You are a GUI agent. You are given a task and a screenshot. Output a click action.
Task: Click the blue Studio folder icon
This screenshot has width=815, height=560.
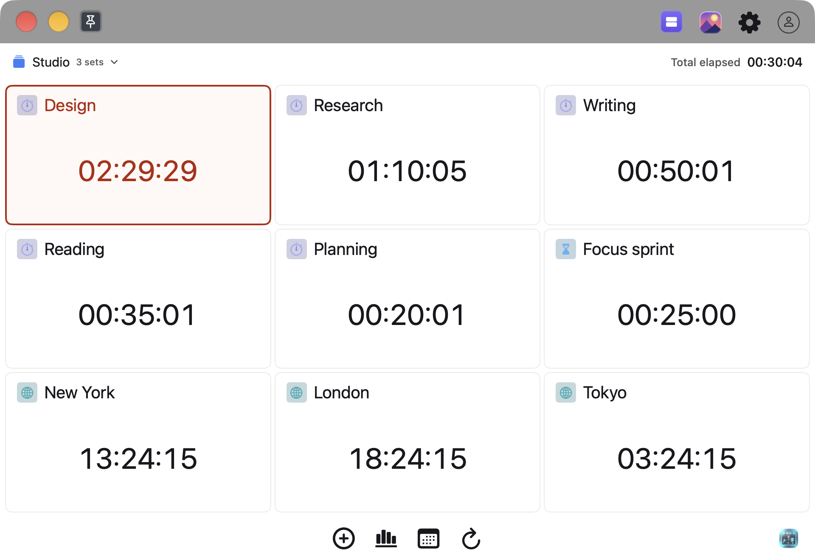(19, 62)
